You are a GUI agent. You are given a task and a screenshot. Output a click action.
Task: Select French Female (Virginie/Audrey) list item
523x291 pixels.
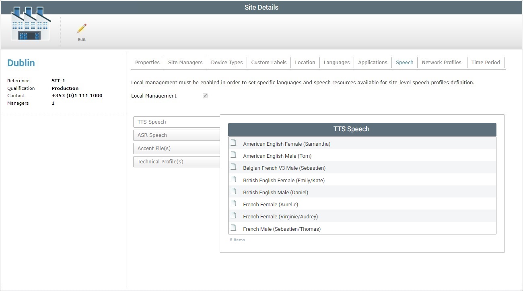click(280, 217)
